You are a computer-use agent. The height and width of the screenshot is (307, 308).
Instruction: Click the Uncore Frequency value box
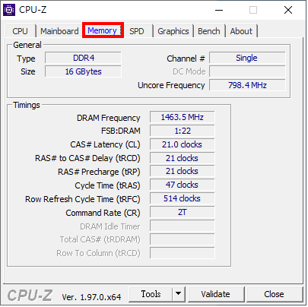click(x=247, y=85)
